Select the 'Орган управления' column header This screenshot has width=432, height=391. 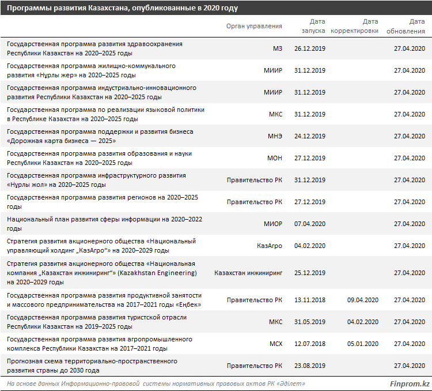tap(254, 26)
